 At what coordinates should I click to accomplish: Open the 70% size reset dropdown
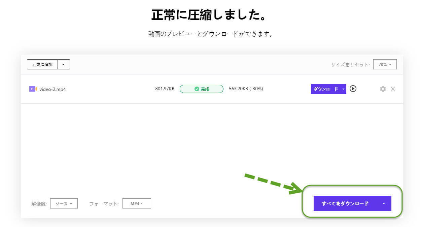pos(385,64)
